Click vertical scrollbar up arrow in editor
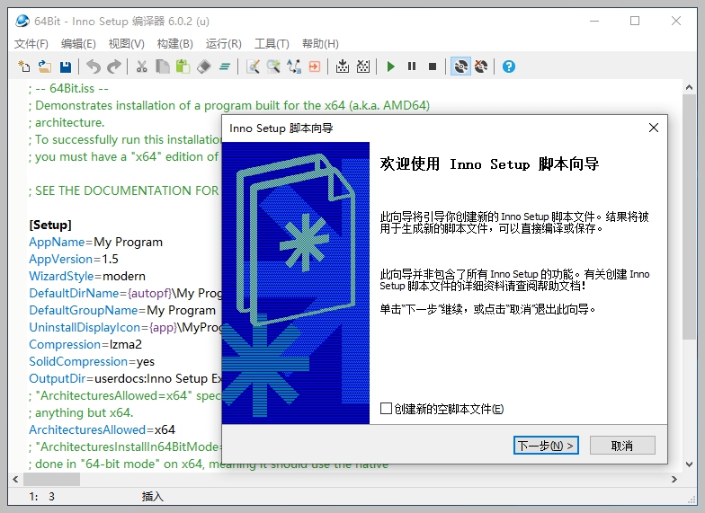Screen dimensions: 705x513 coord(689,88)
